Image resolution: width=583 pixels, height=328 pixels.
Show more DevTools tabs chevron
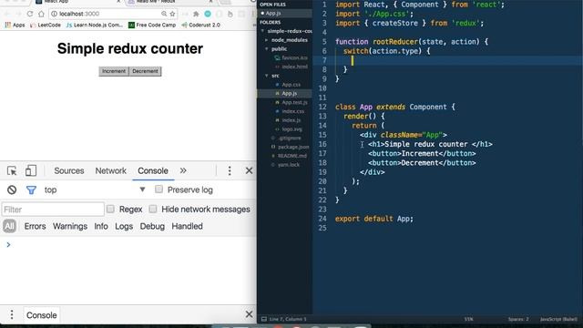(x=183, y=170)
